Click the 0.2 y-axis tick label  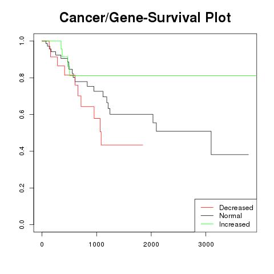(x=22, y=188)
